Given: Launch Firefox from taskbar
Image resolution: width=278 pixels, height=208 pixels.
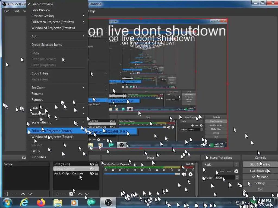Looking at the screenshot, I should click(41, 203).
